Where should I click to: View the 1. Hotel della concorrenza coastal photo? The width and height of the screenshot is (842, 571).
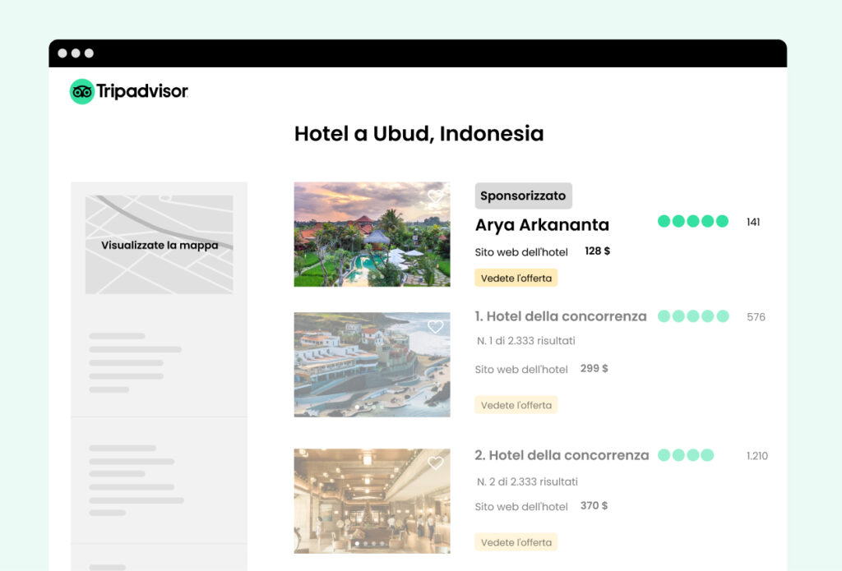pyautogui.click(x=372, y=365)
